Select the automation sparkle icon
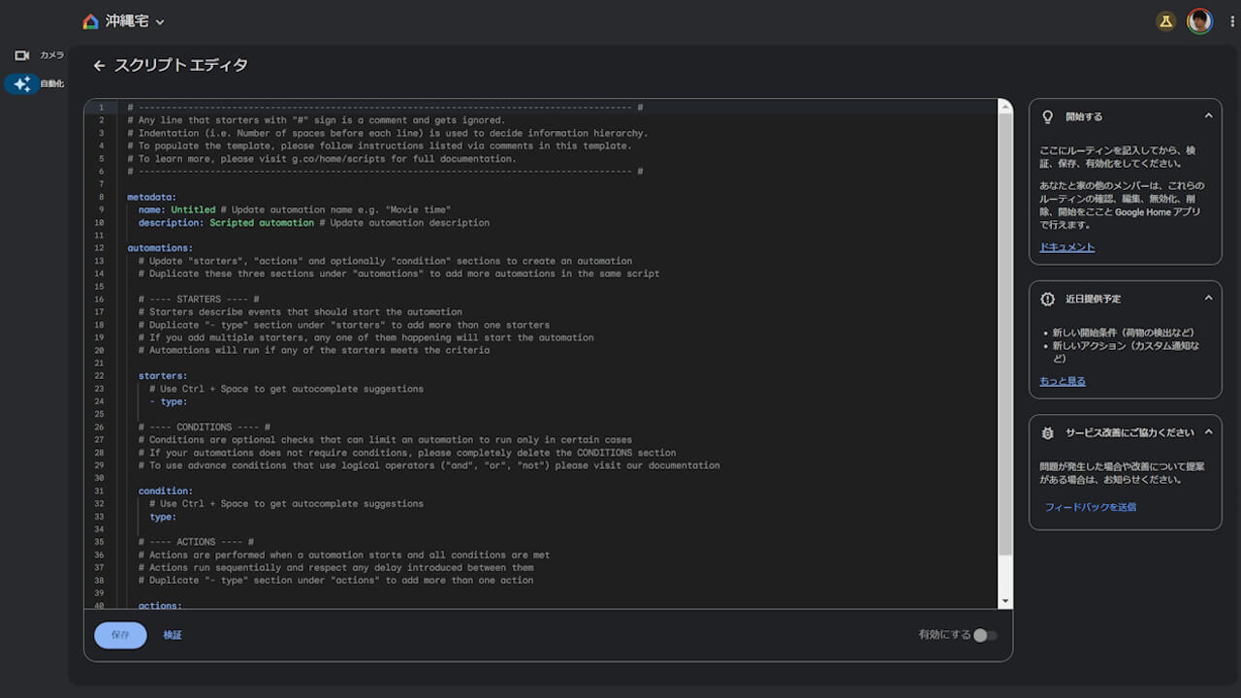This screenshot has height=698, width=1241. pyautogui.click(x=22, y=84)
